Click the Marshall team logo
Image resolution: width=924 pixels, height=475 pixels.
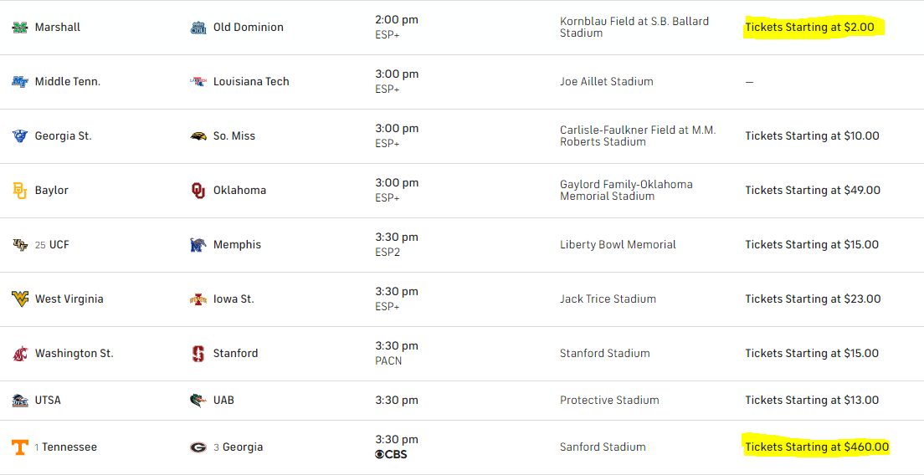coord(20,28)
